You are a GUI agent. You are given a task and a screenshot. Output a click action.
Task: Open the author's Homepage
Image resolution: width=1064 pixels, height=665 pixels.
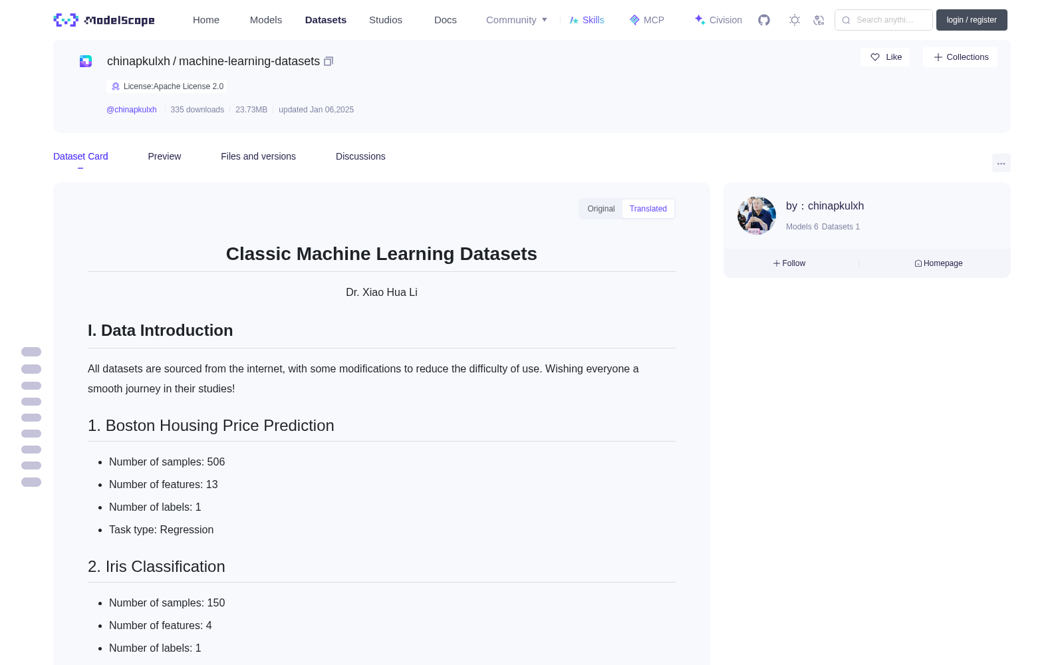[938, 263]
